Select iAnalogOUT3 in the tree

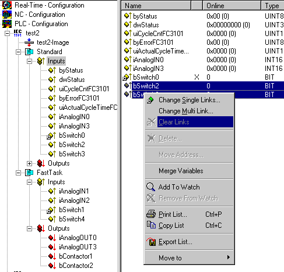click(78, 247)
